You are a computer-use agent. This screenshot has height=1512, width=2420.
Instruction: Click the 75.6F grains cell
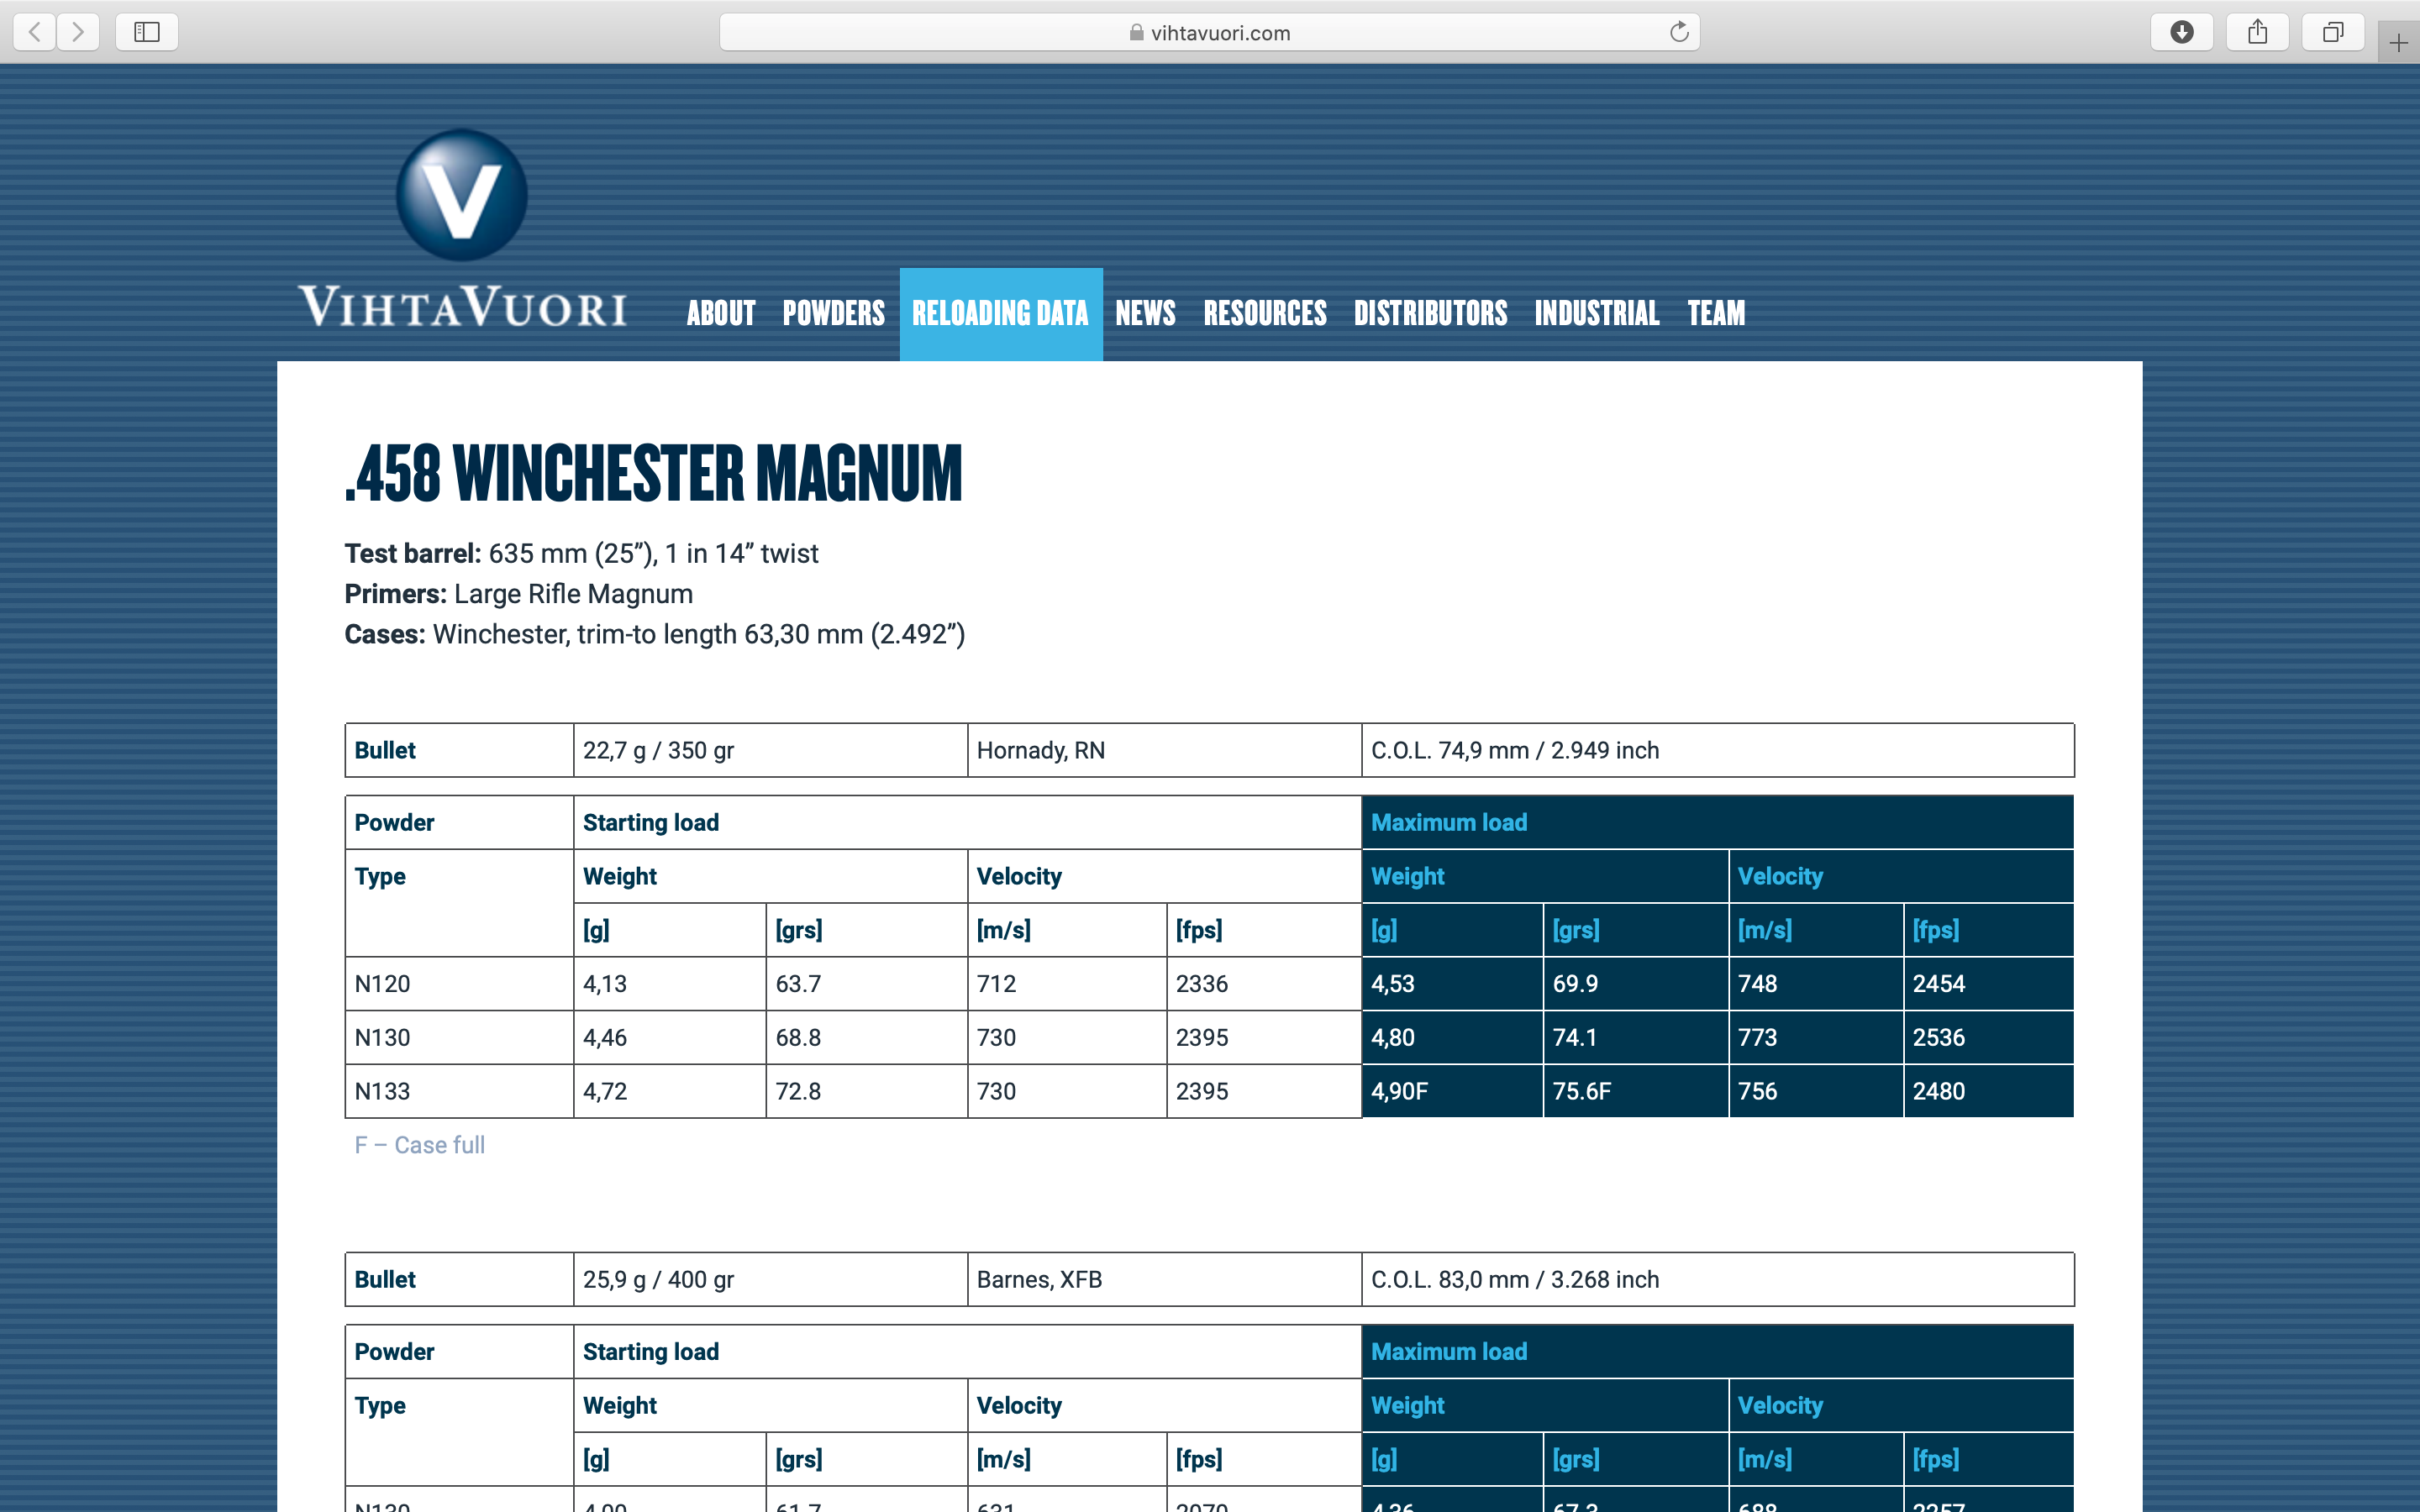point(1636,1091)
